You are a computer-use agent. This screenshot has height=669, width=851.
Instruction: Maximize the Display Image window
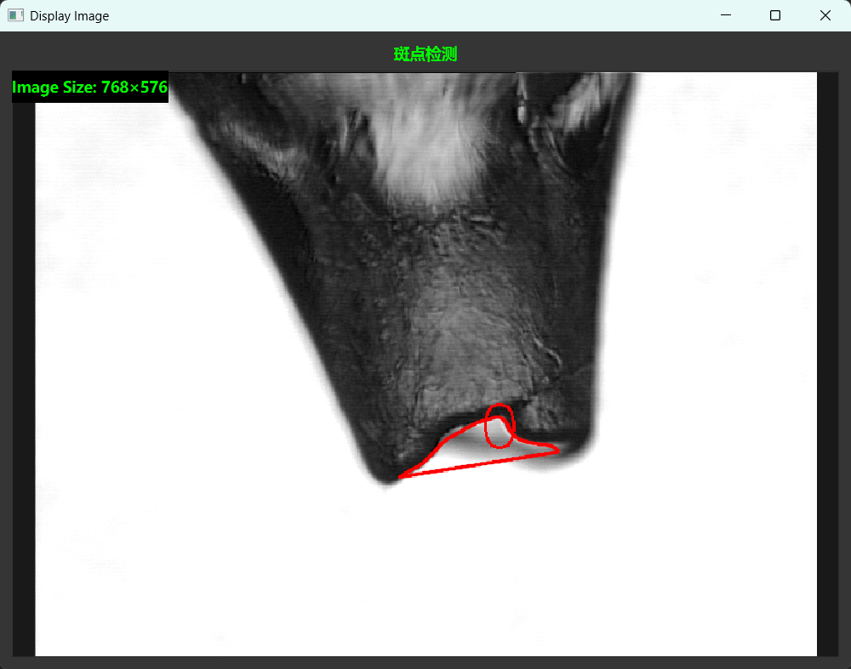775,15
